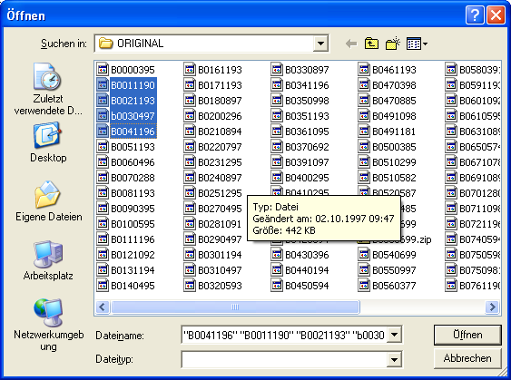
Task: Open Netzwerkumgebung in the places bar
Action: click(x=48, y=325)
